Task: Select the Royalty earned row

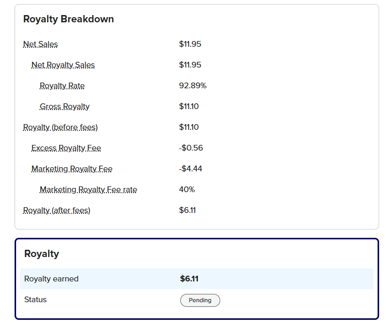Action: point(197,279)
